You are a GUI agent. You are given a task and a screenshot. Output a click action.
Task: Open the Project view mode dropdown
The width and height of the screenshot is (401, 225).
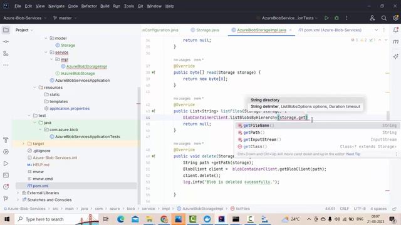[24, 30]
